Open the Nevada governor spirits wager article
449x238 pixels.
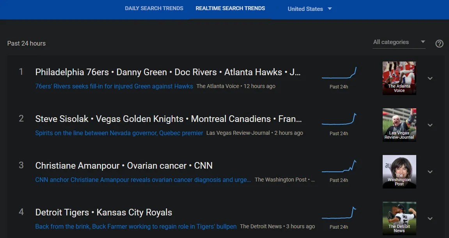click(x=119, y=133)
